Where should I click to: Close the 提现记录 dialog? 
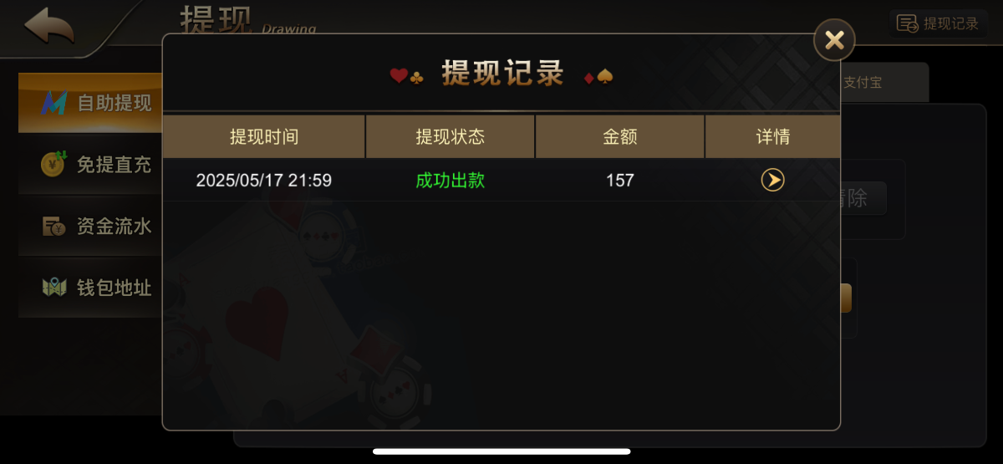(834, 39)
